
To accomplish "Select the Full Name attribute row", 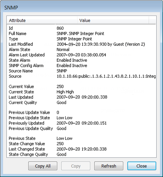I will [81, 33].
